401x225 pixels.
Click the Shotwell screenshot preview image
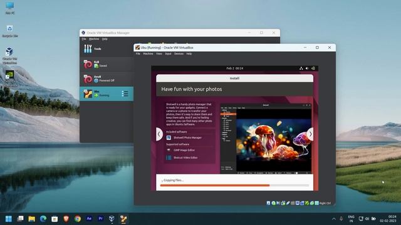(x=266, y=139)
